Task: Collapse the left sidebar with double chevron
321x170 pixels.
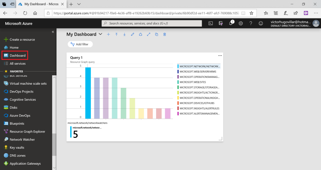Action: click(x=53, y=32)
